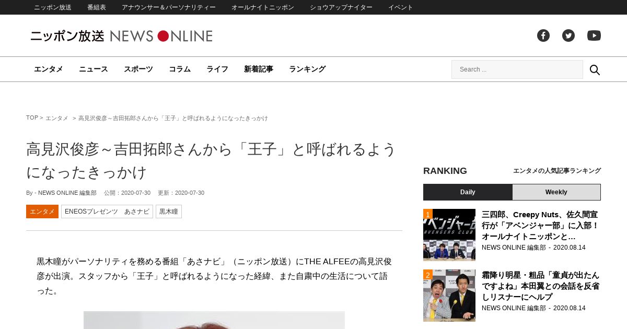Go to TOP via breadcrumb
627x329 pixels.
(x=32, y=118)
